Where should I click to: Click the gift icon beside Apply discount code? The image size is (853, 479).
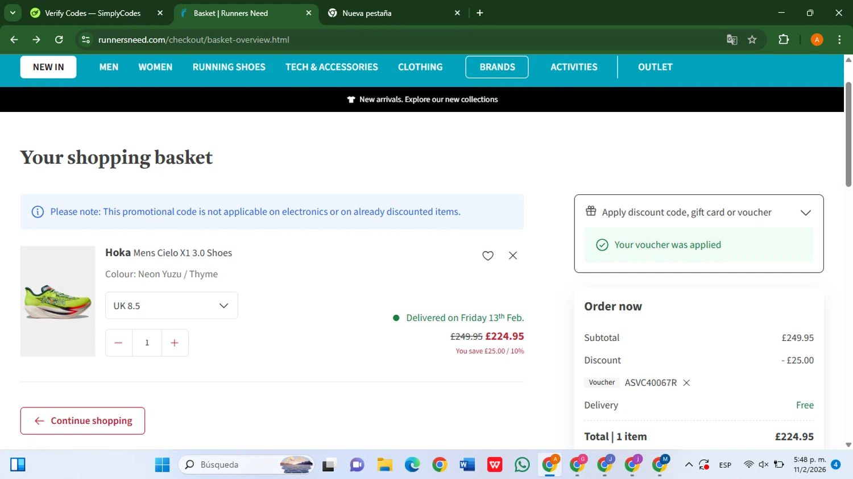591,211
